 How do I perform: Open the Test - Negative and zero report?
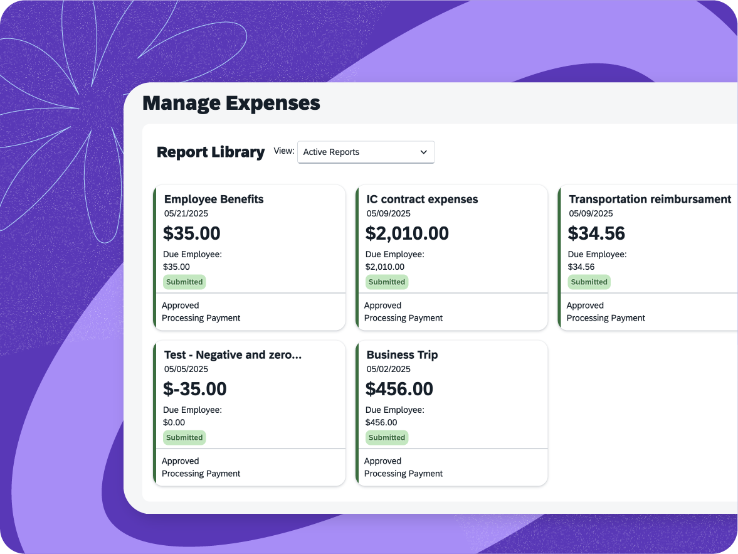coord(233,355)
